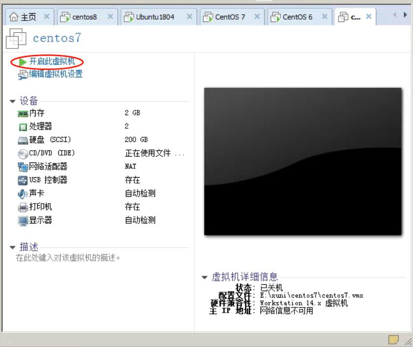Click the USB controller icon

click(23, 181)
